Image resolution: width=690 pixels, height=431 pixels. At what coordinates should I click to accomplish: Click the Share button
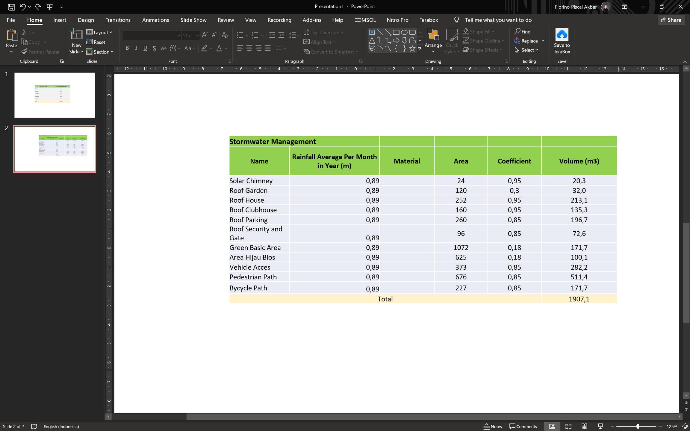click(x=671, y=20)
